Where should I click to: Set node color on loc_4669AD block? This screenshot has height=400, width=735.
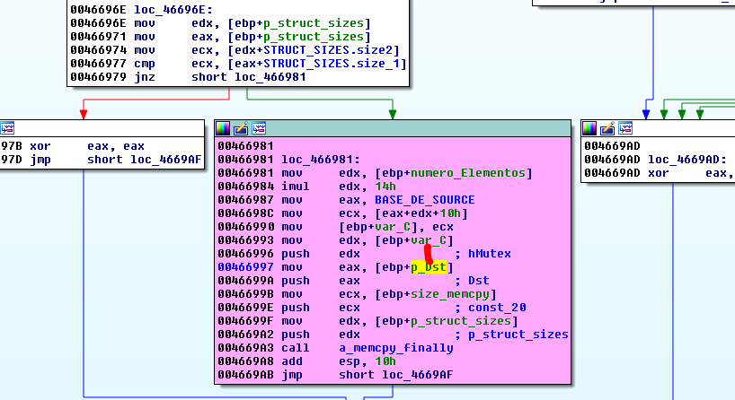[590, 128]
